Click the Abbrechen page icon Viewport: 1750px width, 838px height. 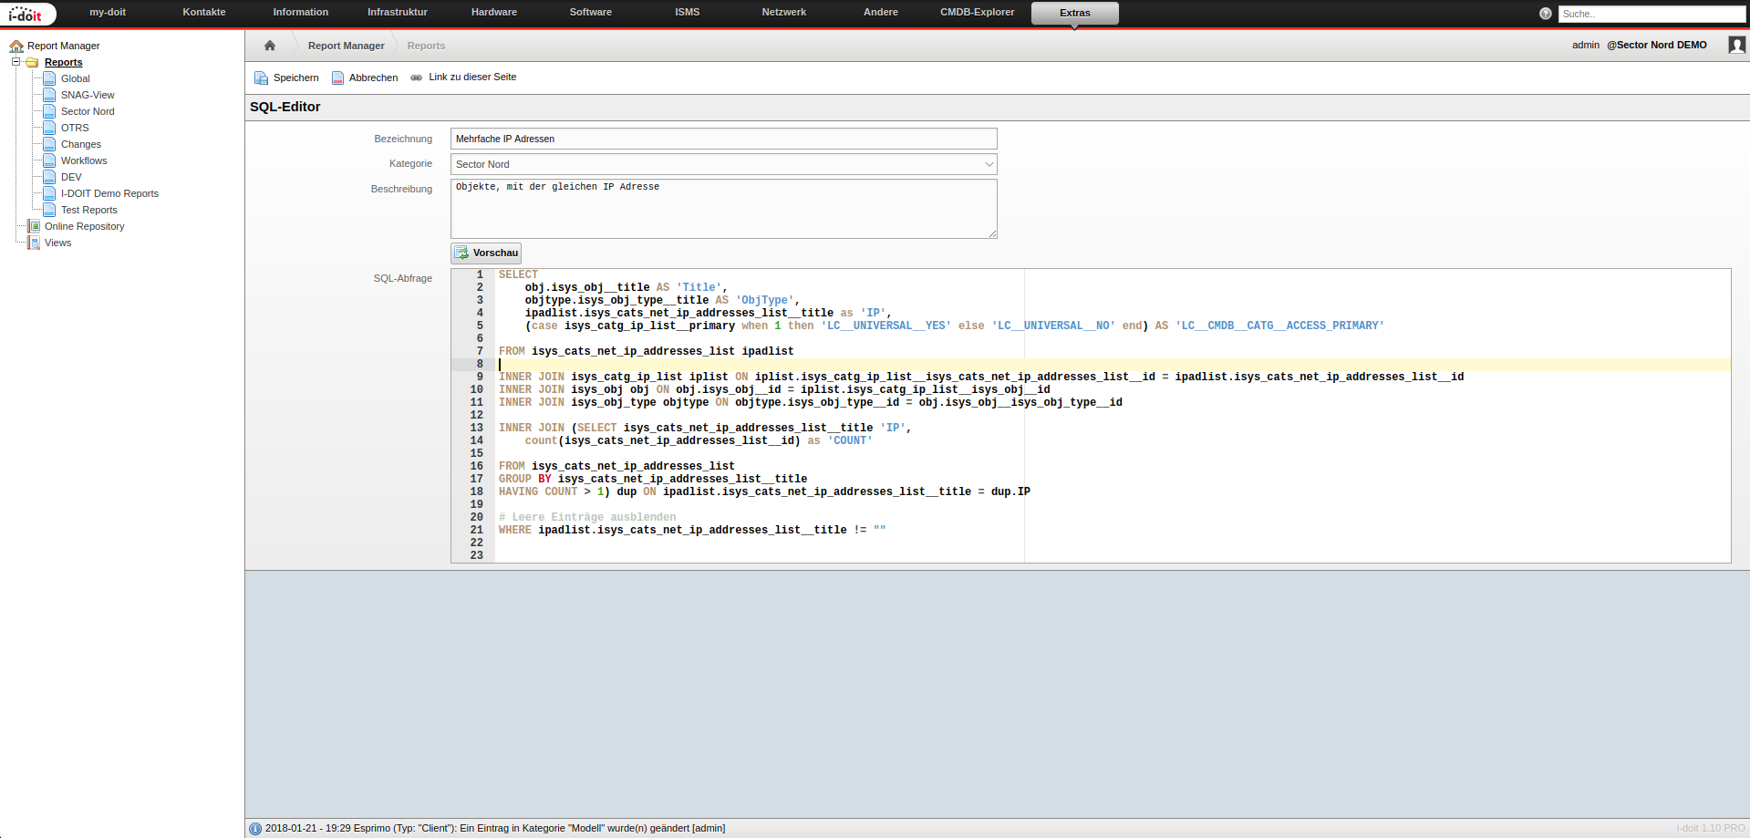coord(337,78)
